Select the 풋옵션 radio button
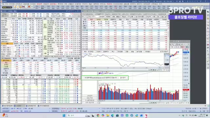 click(121, 17)
